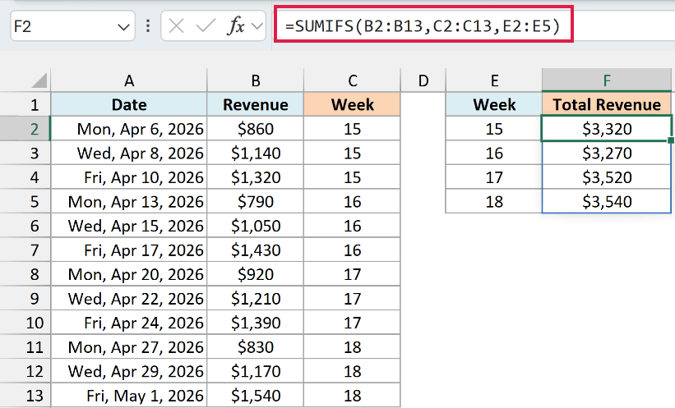Select row 9 header
The height and width of the screenshot is (408, 675).
pyautogui.click(x=25, y=298)
